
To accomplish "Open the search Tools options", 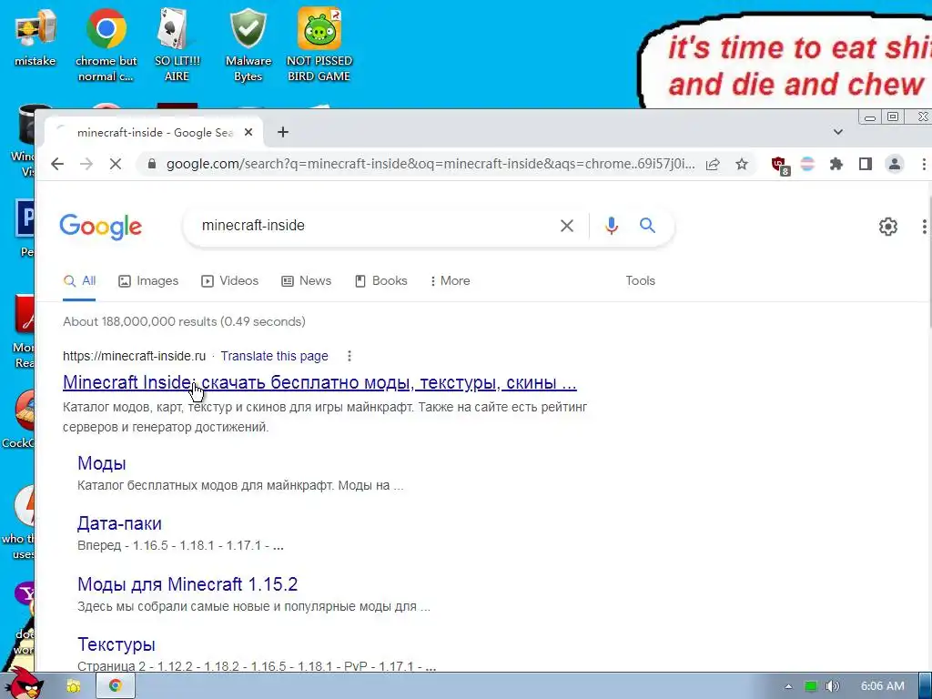I will pos(640,281).
